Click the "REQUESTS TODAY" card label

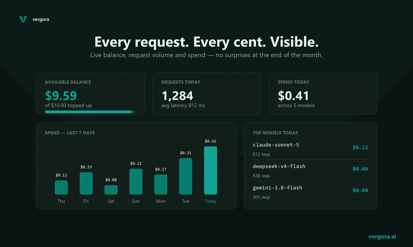(x=181, y=82)
